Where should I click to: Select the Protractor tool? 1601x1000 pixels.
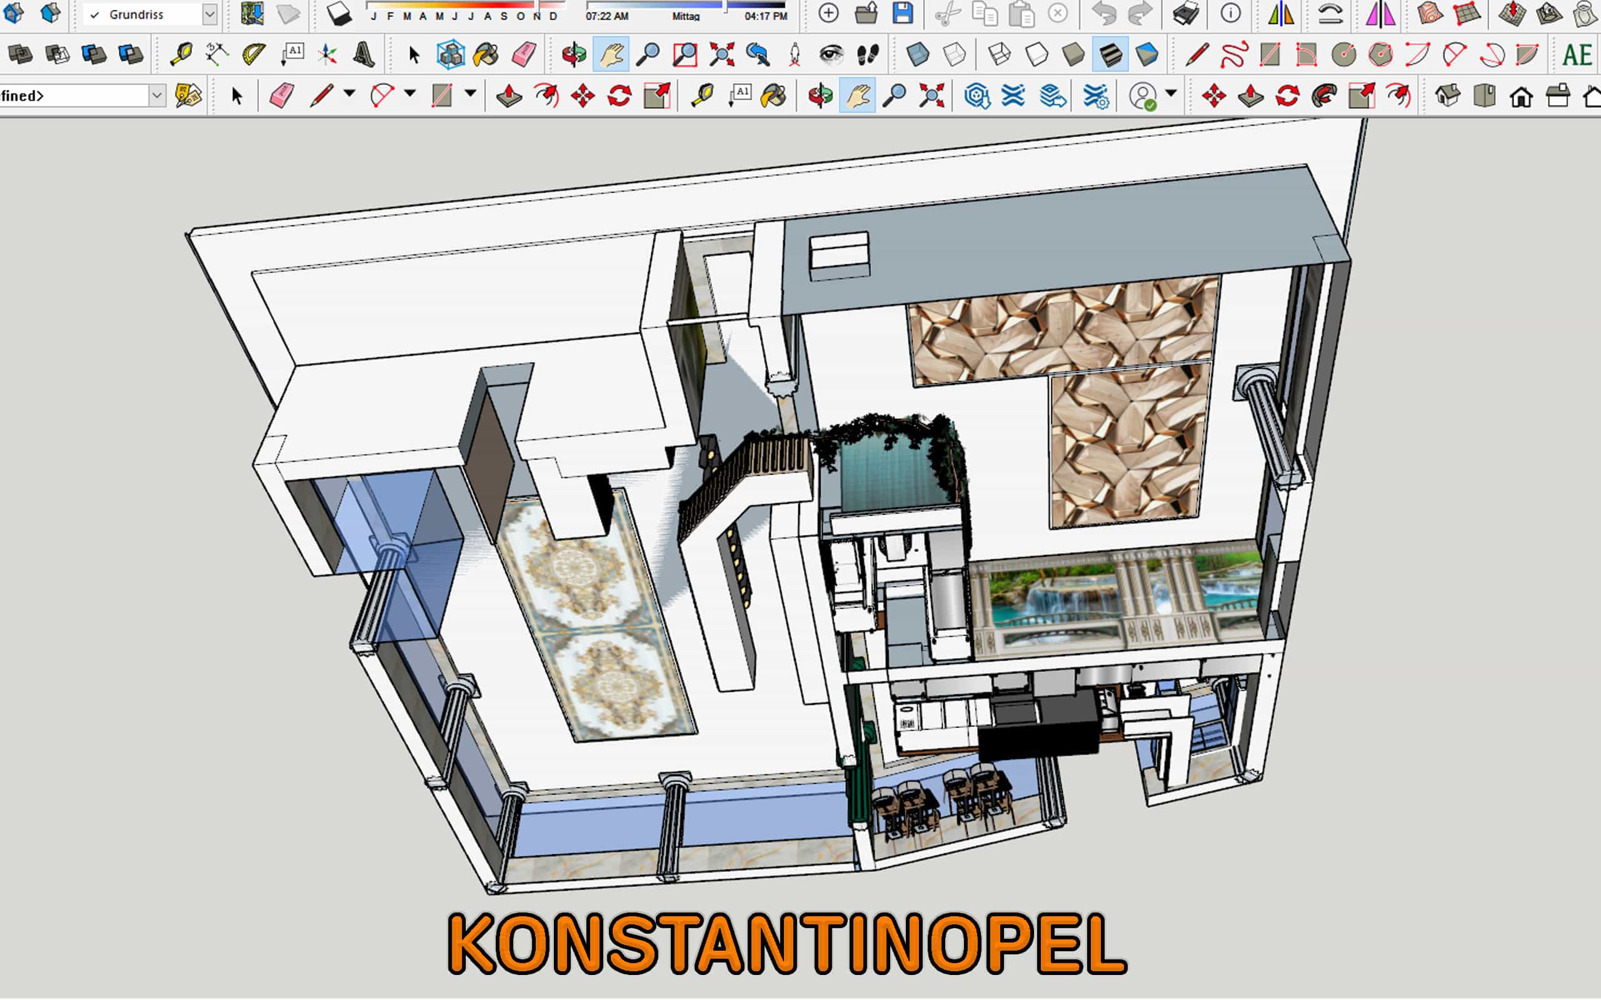pos(253,55)
